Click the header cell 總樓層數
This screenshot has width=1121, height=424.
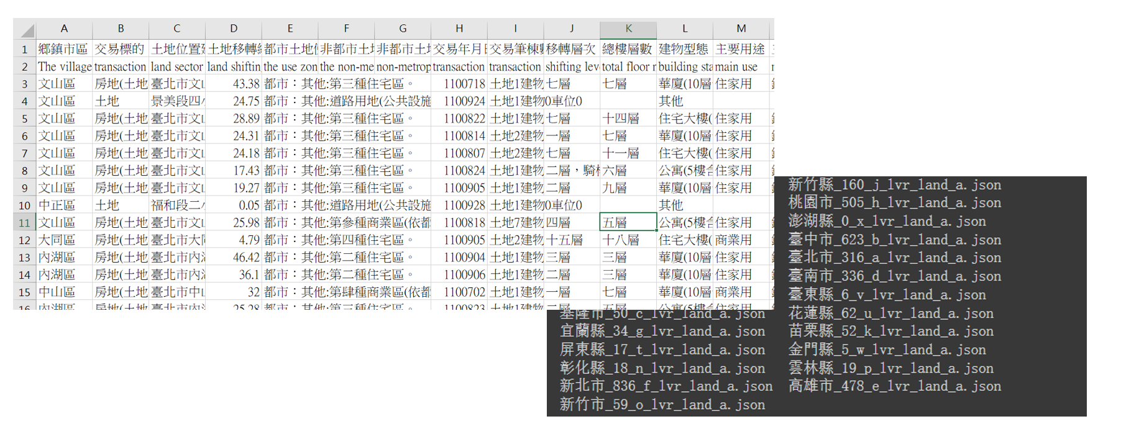[628, 49]
